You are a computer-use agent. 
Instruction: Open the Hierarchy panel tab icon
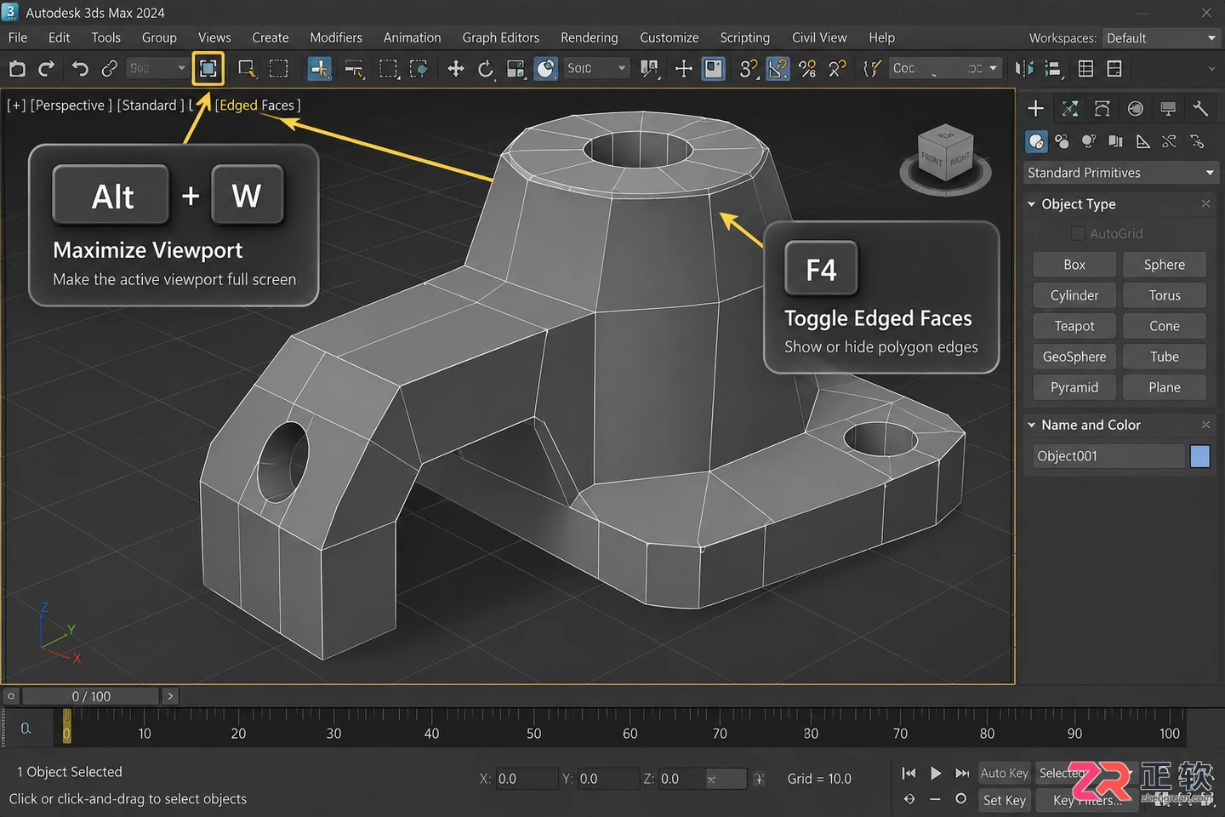[1102, 108]
